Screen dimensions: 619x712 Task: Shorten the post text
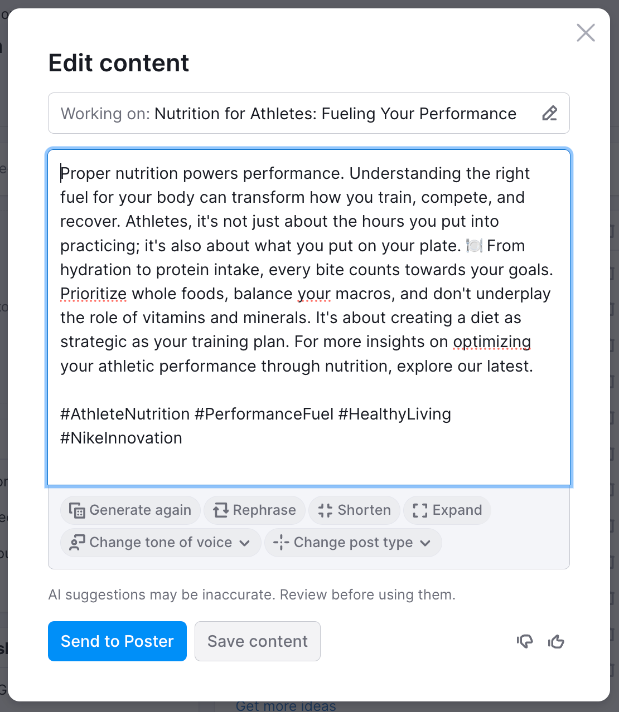[354, 510]
